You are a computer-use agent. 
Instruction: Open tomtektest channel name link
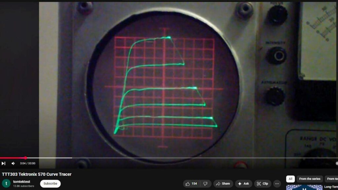[22, 181]
